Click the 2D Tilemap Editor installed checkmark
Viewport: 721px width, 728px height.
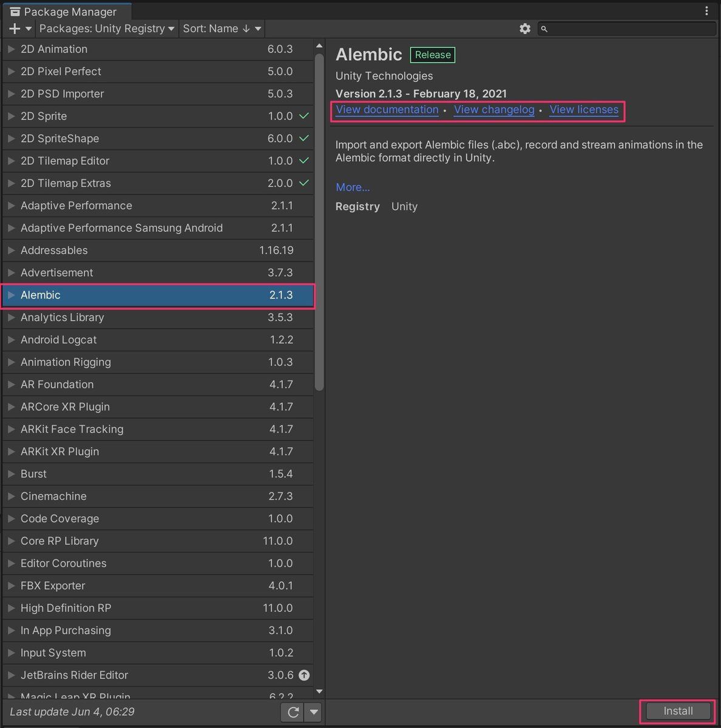pyautogui.click(x=304, y=161)
